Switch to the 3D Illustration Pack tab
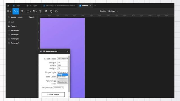Viewport: 180px width, 101px height. (x=59, y=6)
